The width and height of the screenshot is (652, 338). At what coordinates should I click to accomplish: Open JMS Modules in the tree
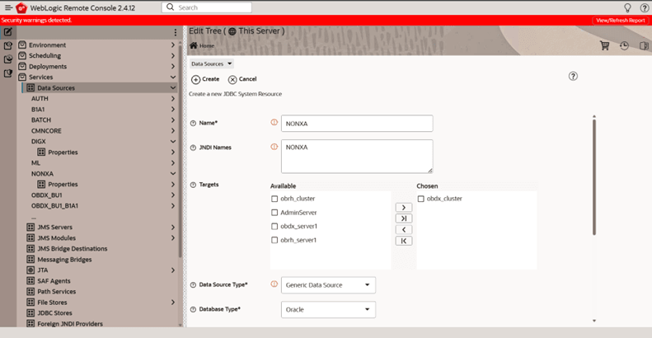pos(57,237)
